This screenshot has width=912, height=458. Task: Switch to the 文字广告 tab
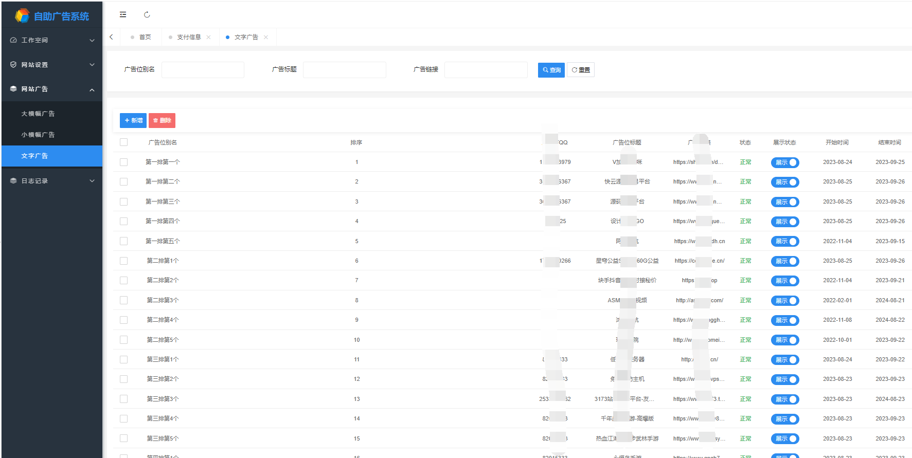[x=246, y=37]
